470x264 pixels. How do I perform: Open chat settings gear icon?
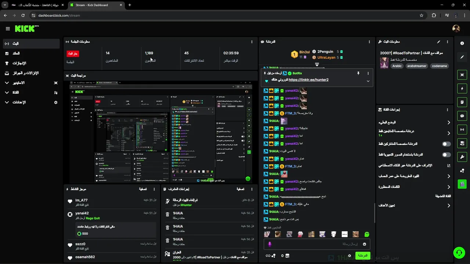pyautogui.click(x=349, y=256)
